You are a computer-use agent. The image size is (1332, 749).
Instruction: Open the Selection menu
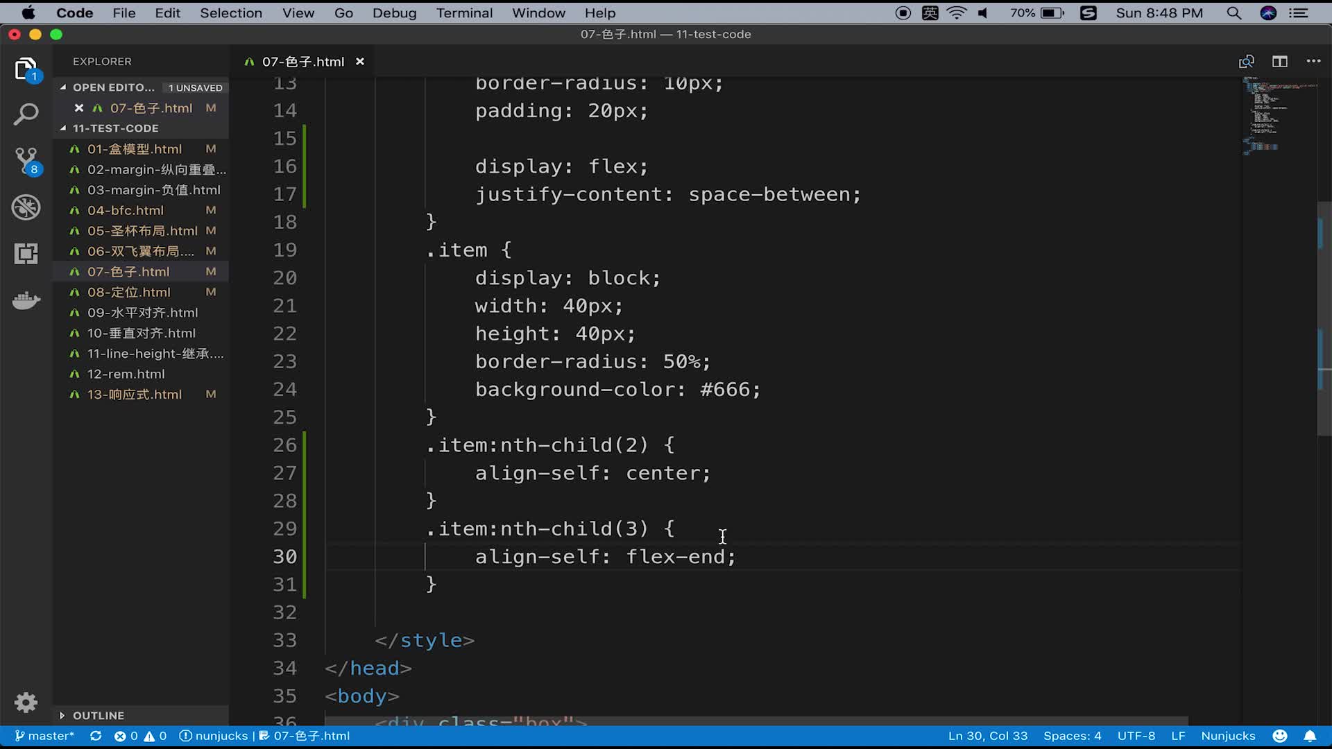tap(231, 13)
